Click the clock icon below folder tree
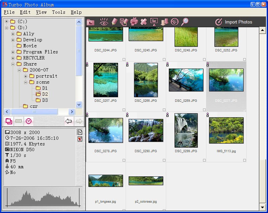The width and height of the screenshot is (268, 213). click(x=28, y=121)
